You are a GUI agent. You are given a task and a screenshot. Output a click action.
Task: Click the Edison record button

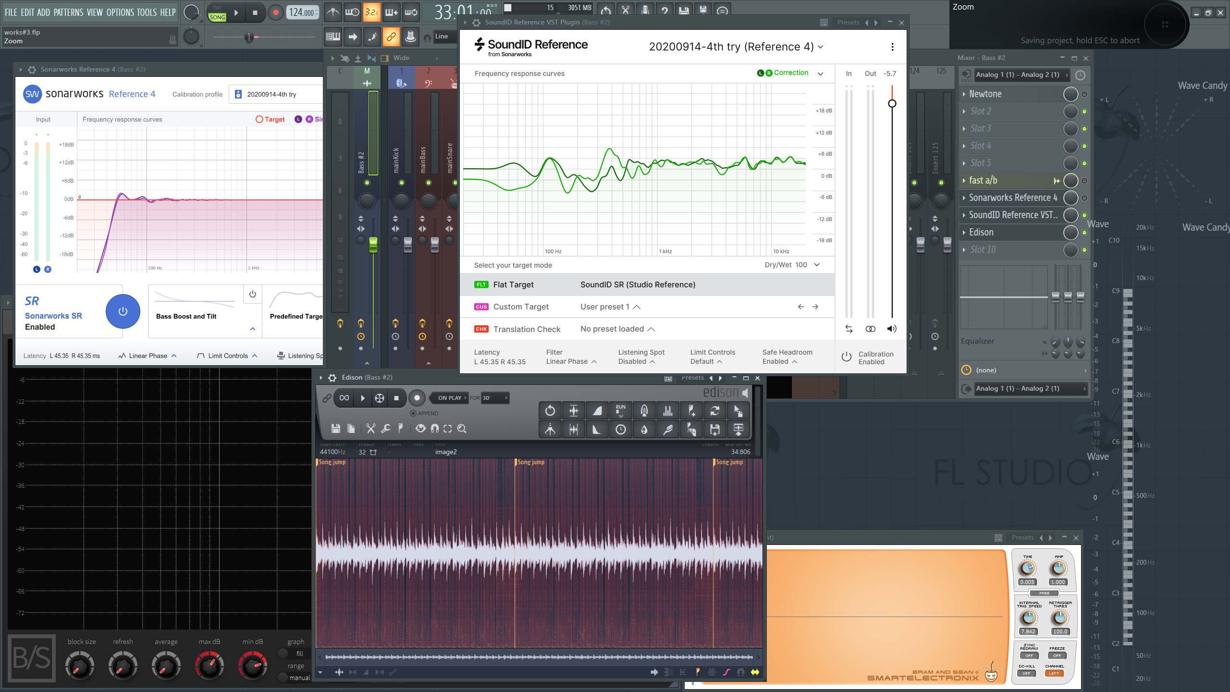pos(417,398)
